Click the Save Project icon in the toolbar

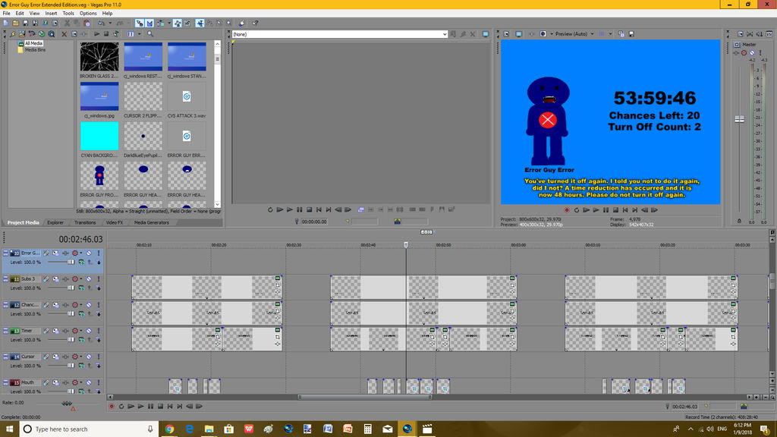(25, 23)
